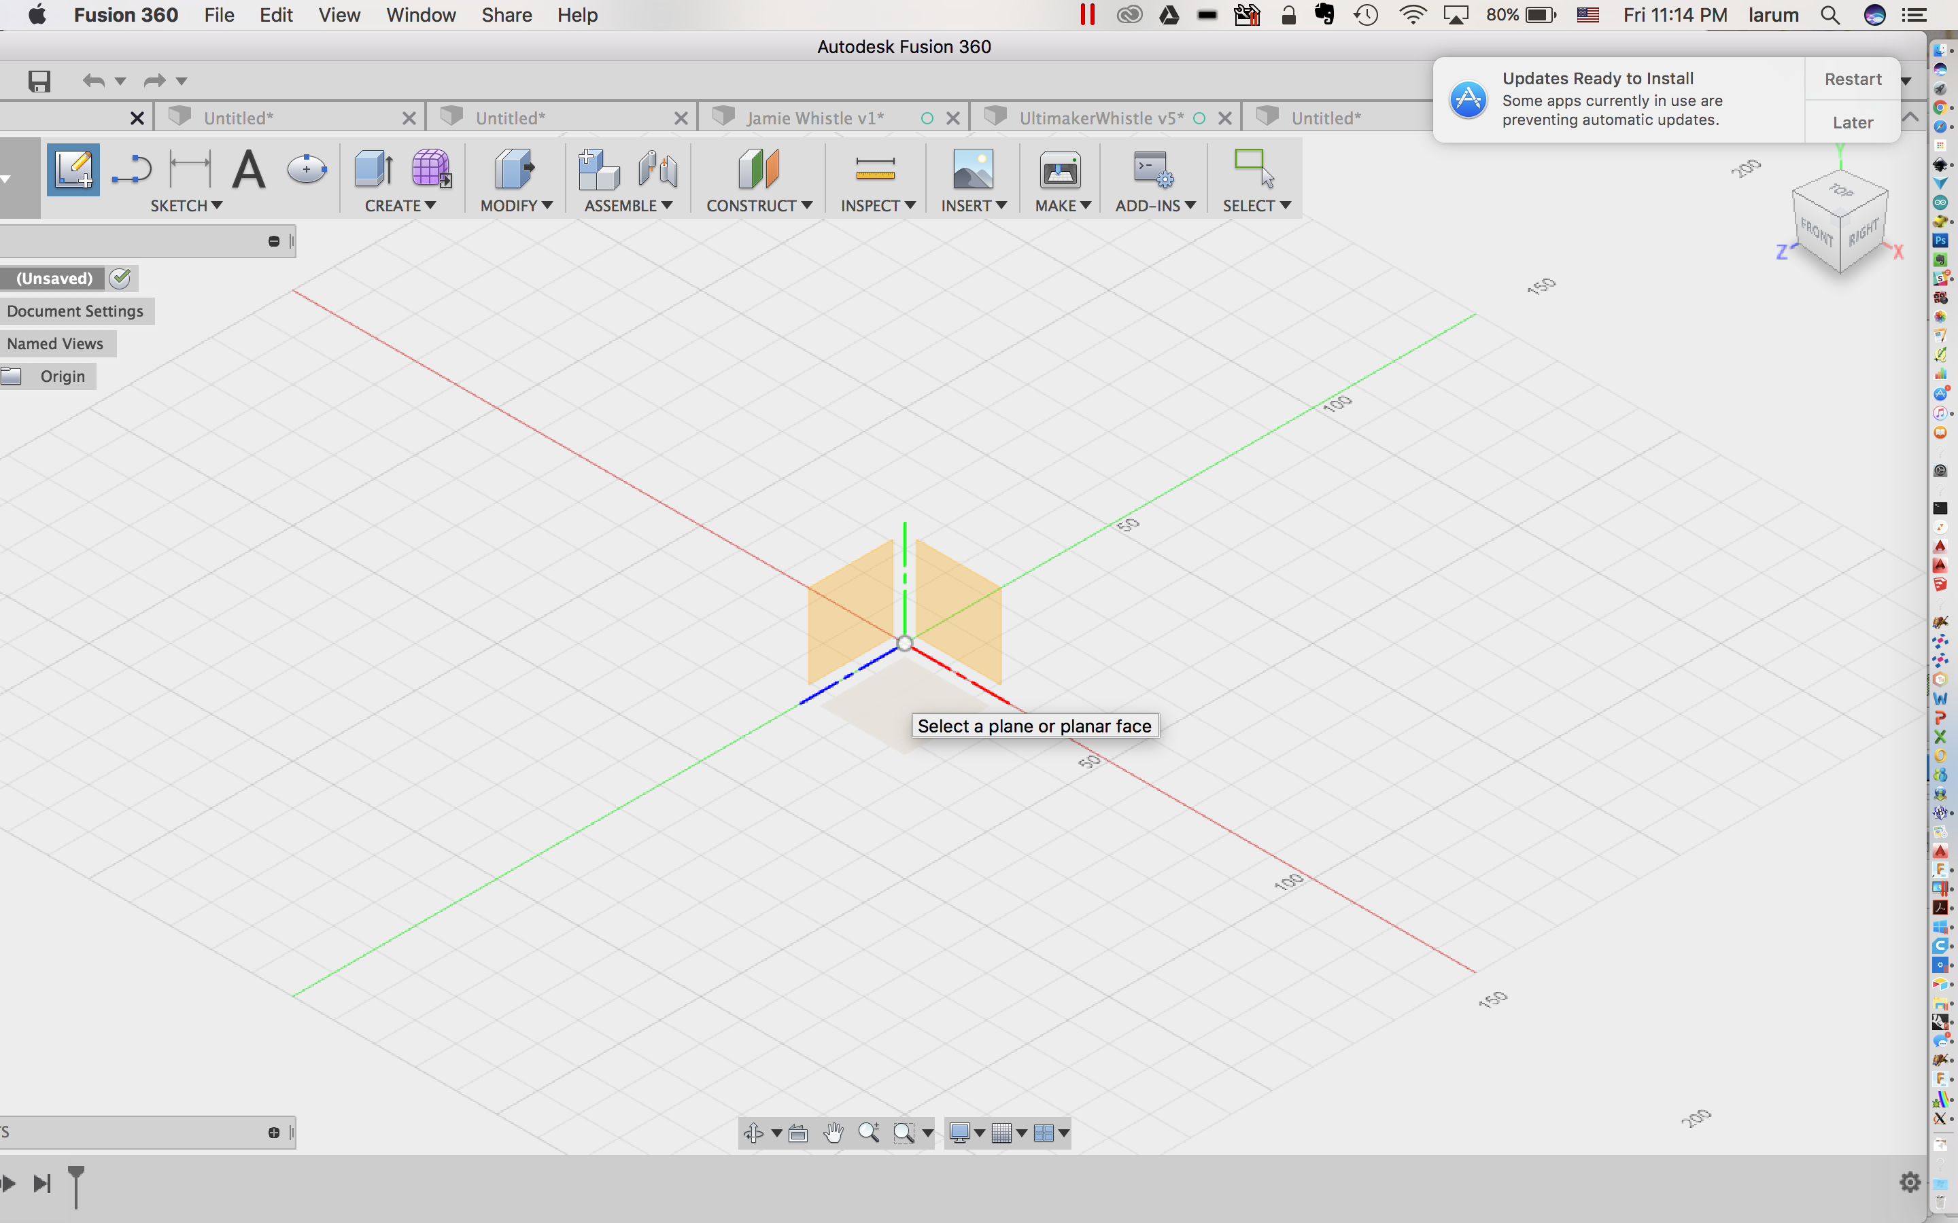
Task: Click the Undo arrow
Action: [94, 80]
